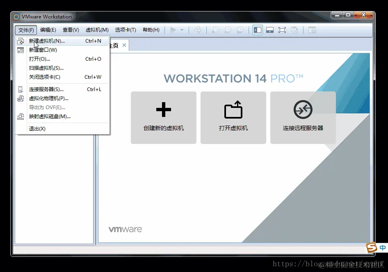This screenshot has height=272, width=388.
Task: Click the power on play toolbar button
Action: 173,30
